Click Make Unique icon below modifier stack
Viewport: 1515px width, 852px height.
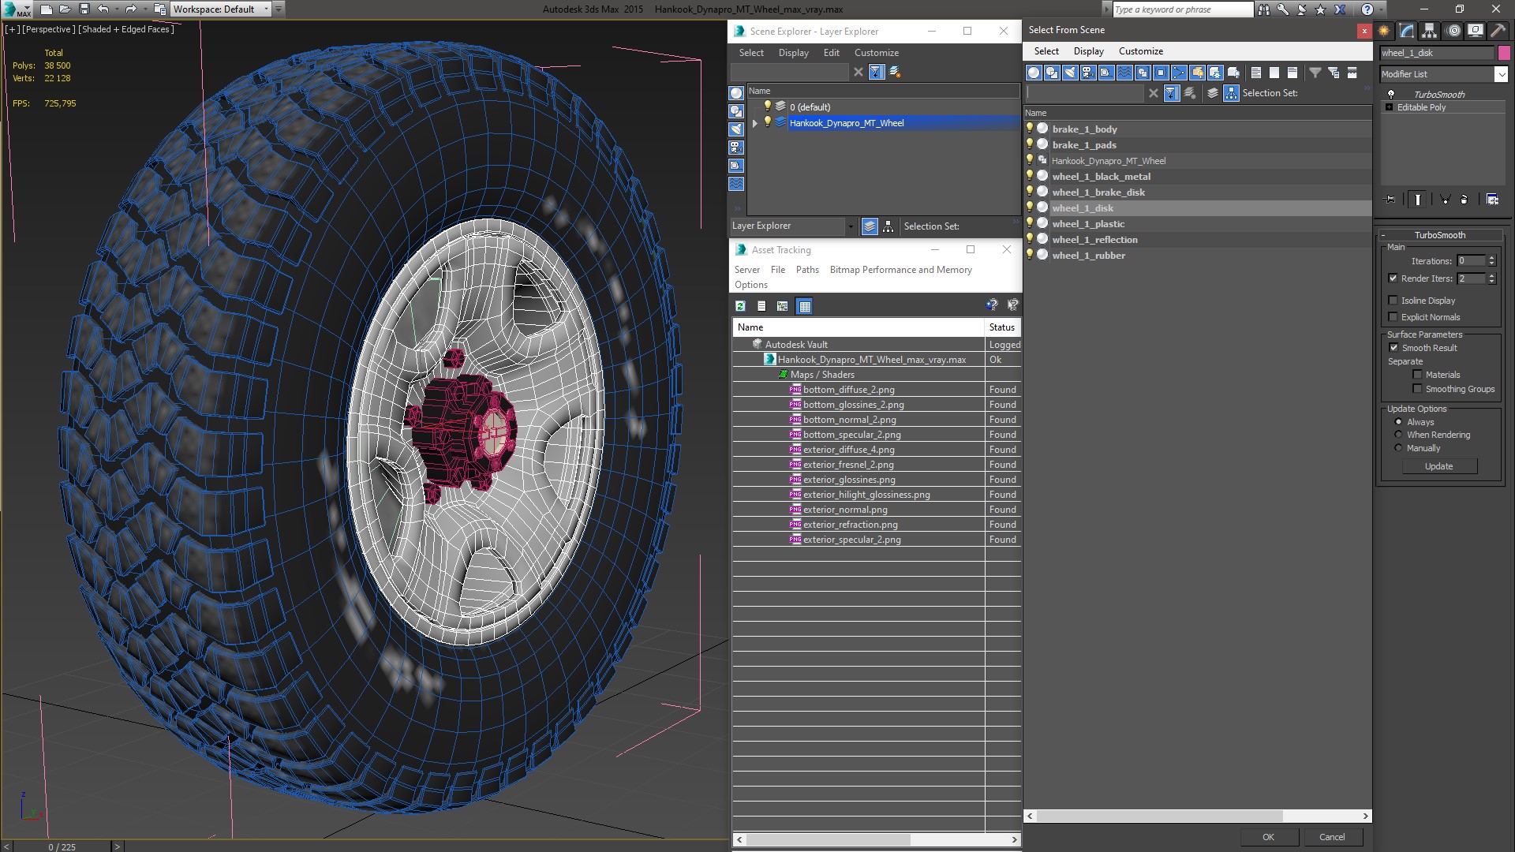(1445, 200)
